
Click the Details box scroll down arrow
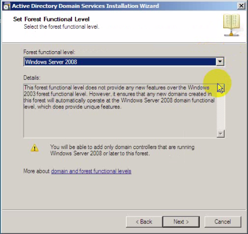tap(220, 134)
